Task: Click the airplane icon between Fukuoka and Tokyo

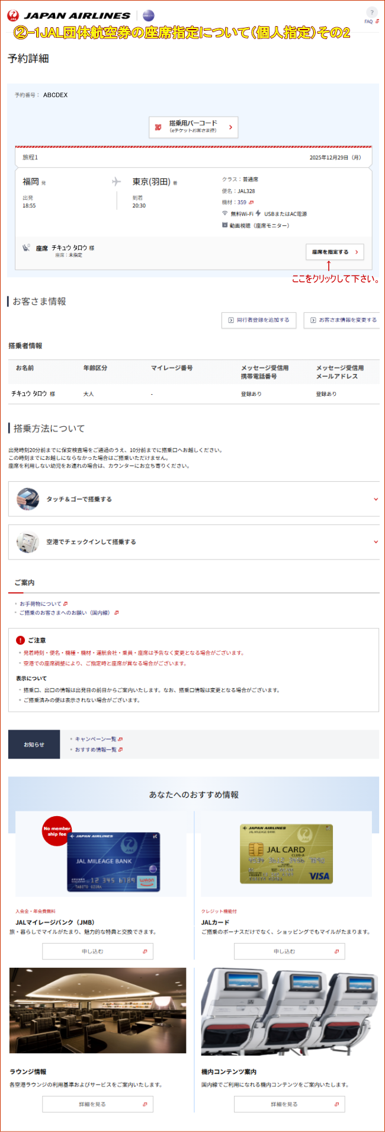Action: (117, 182)
